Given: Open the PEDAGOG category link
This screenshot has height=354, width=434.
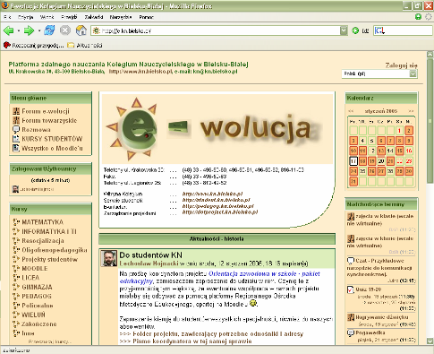Looking at the screenshot, I should (x=37, y=297).
